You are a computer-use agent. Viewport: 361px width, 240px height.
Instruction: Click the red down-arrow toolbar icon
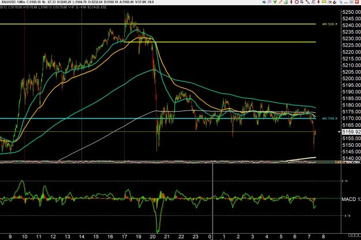coord(318,2)
